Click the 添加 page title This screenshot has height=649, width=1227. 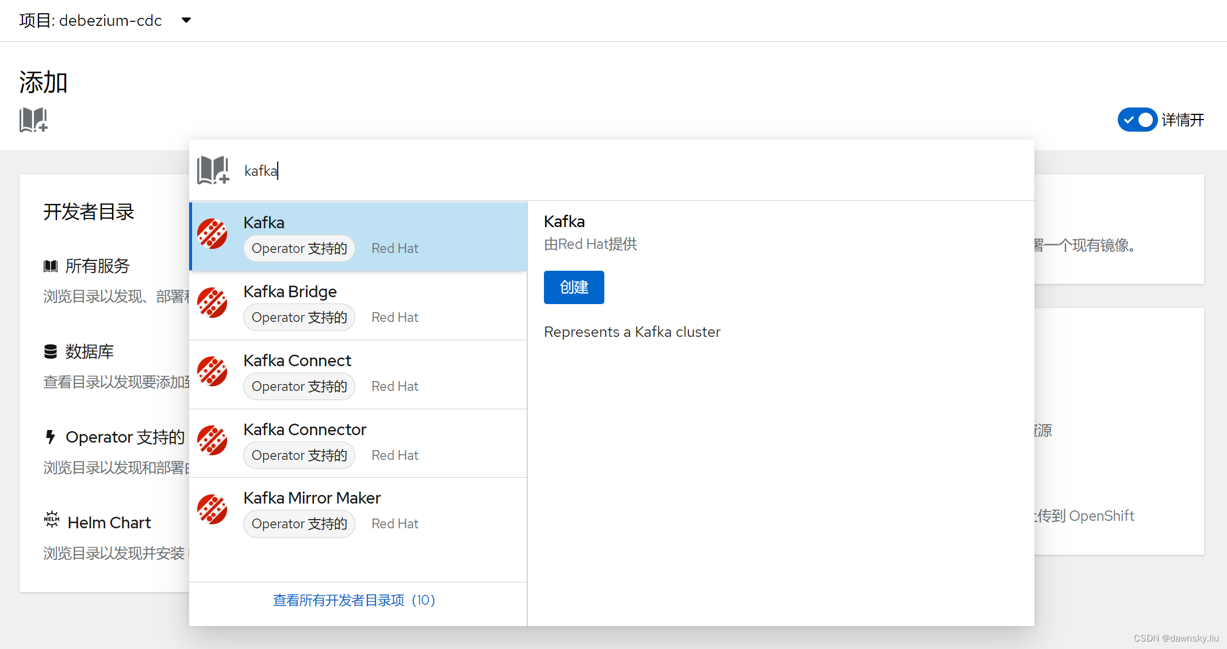click(x=43, y=82)
